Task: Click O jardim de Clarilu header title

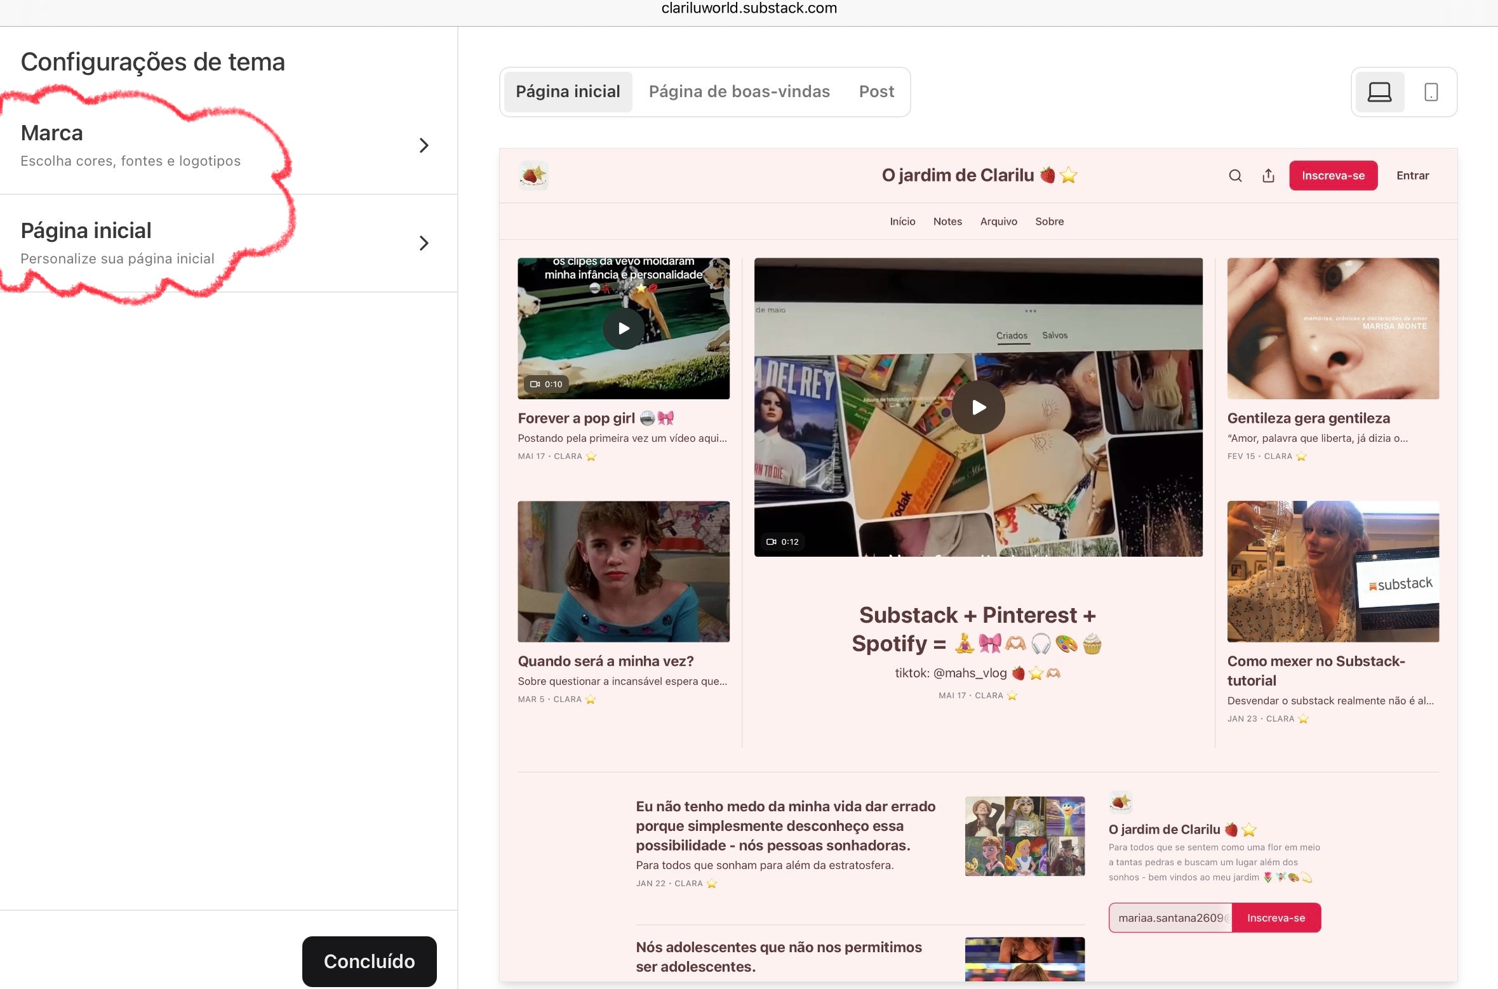Action: 979,175
